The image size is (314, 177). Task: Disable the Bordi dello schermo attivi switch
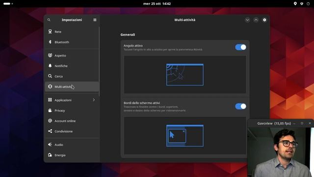(241, 106)
